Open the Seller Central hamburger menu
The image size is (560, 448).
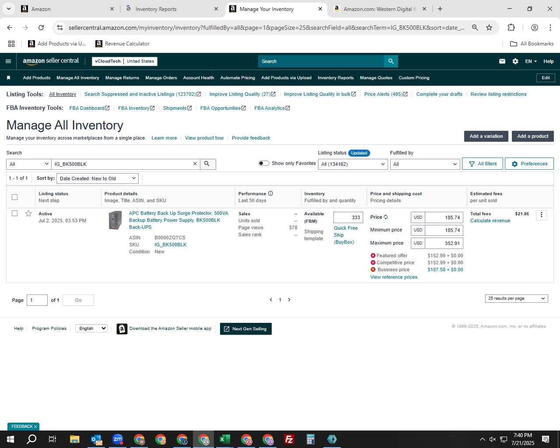[x=8, y=61]
